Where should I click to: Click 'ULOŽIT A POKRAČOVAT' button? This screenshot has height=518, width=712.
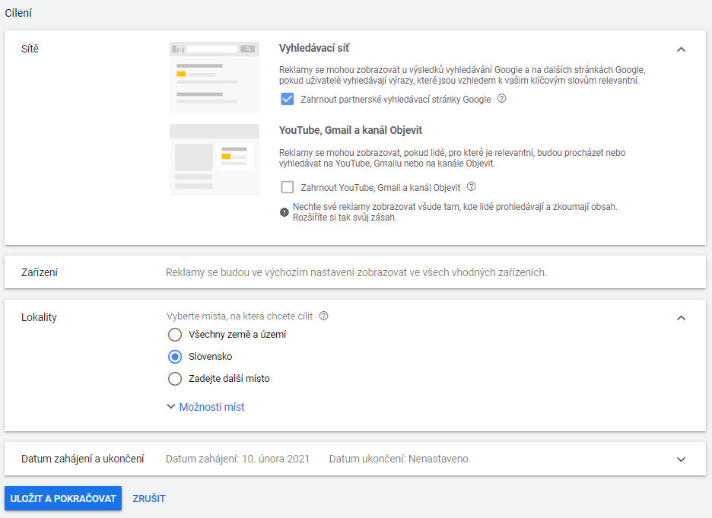coord(63,498)
